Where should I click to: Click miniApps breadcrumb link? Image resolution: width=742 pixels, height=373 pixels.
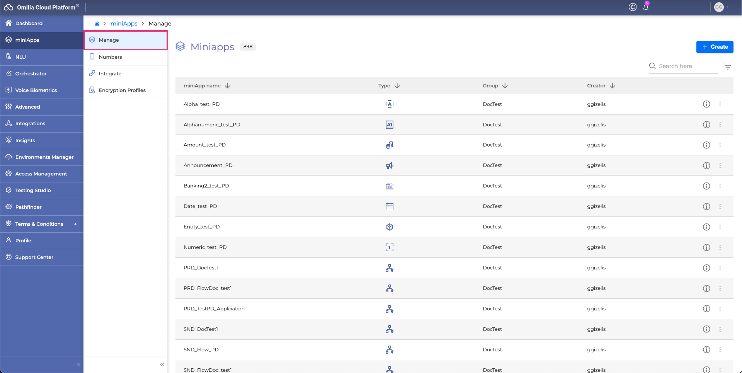(x=124, y=24)
